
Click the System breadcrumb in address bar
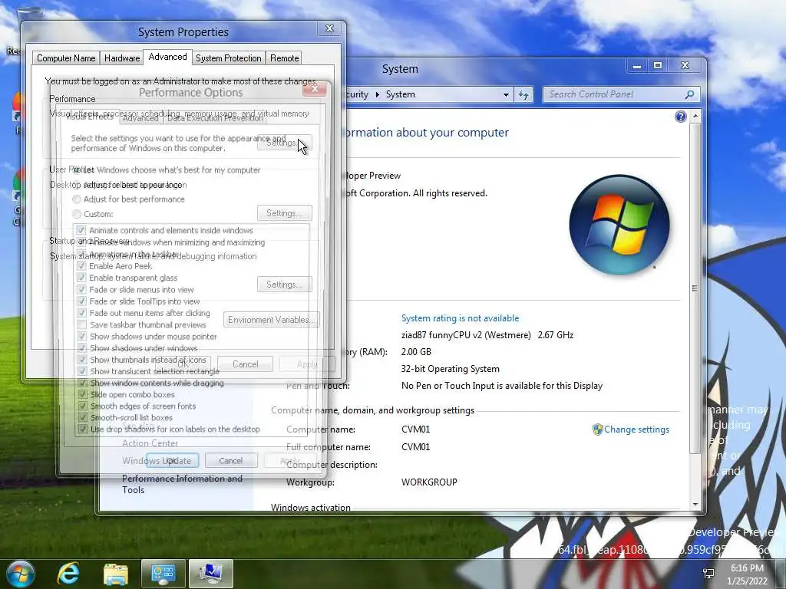401,94
